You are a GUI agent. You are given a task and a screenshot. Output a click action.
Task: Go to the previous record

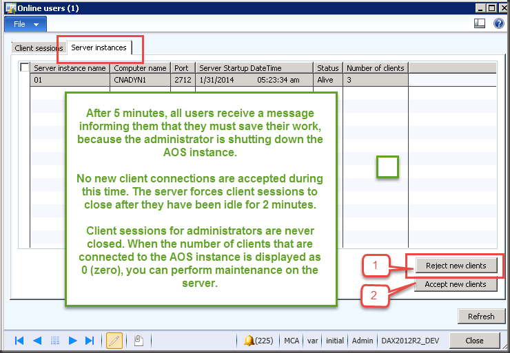[x=37, y=341]
